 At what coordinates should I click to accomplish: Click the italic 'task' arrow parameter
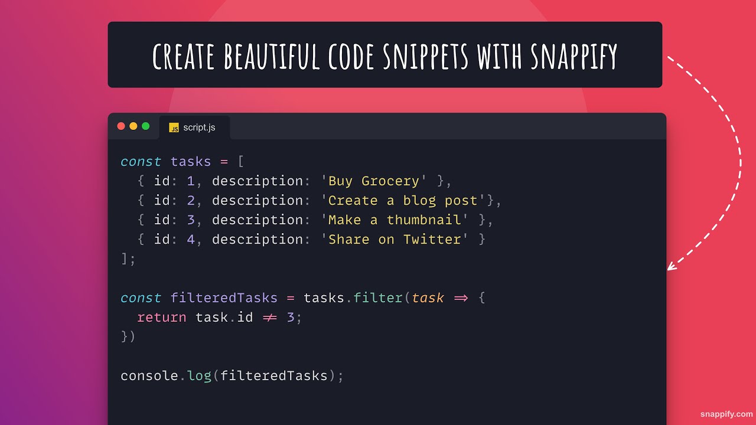(428, 298)
